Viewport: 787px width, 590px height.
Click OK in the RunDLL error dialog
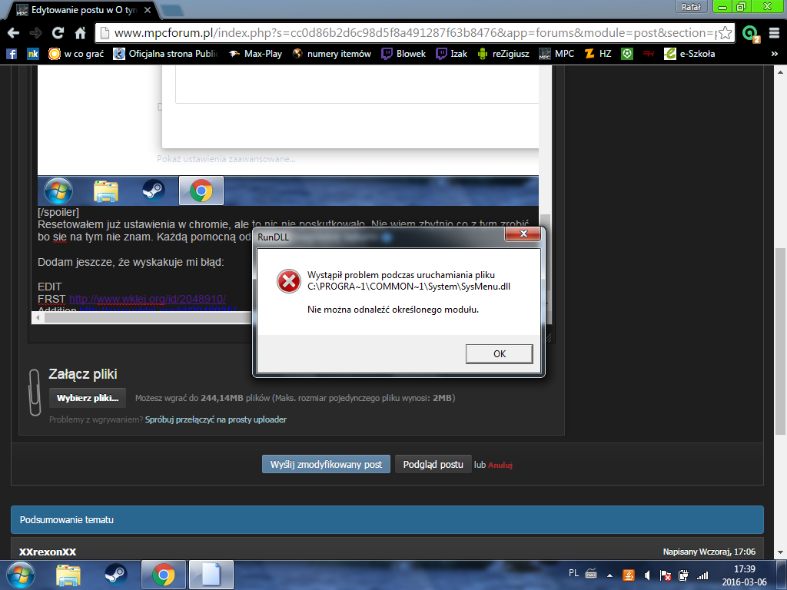tap(500, 353)
